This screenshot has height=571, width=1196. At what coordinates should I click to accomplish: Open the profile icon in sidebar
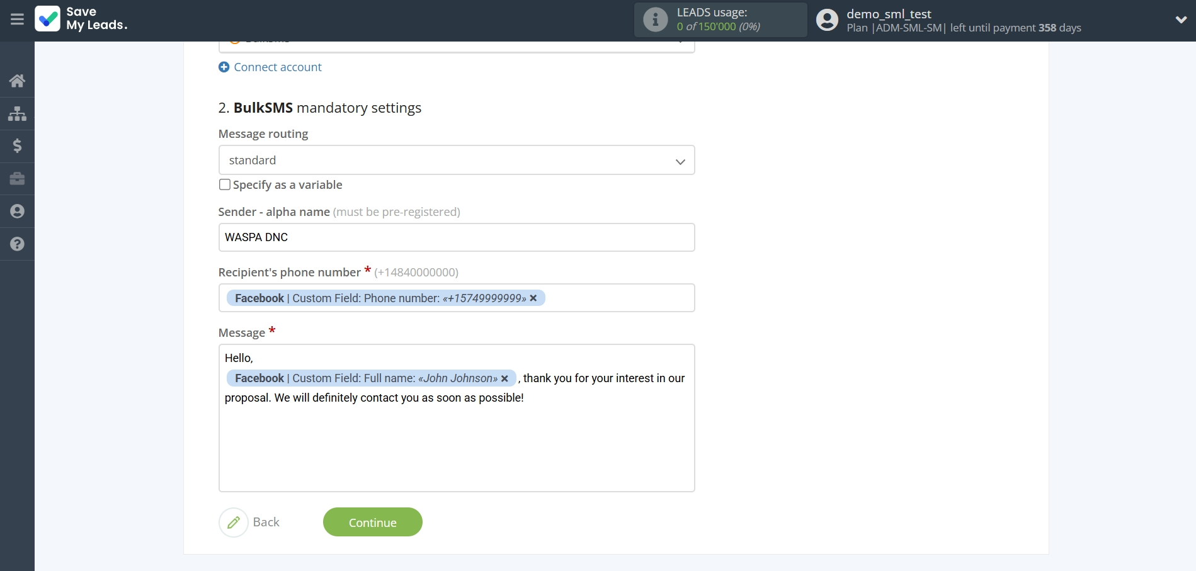click(17, 212)
